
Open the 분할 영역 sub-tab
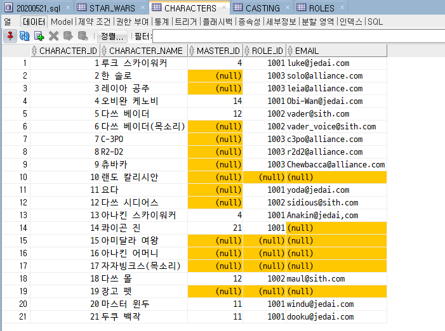[x=318, y=22]
